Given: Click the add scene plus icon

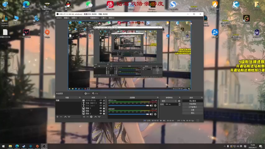Looking at the screenshot, I should click(57, 117).
